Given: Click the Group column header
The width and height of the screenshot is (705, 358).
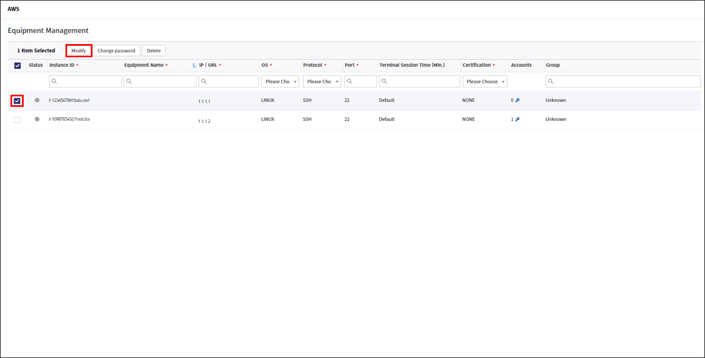Looking at the screenshot, I should [x=553, y=65].
